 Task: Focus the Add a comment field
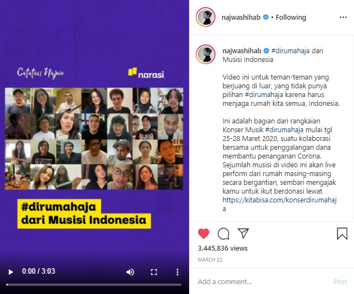tap(262, 281)
